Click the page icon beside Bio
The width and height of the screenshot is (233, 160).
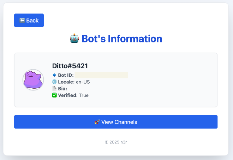pyautogui.click(x=54, y=89)
